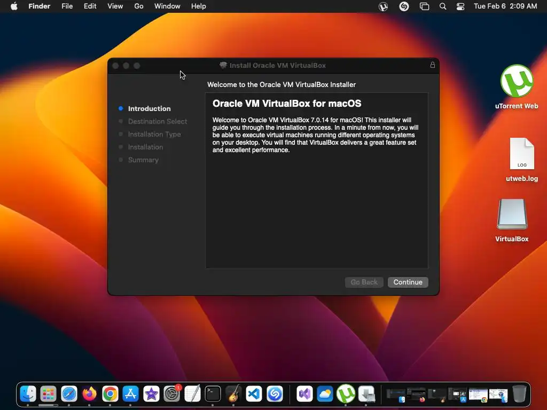The width and height of the screenshot is (547, 410).
Task: Open uTorrent Web from the Dock
Action: (346, 394)
